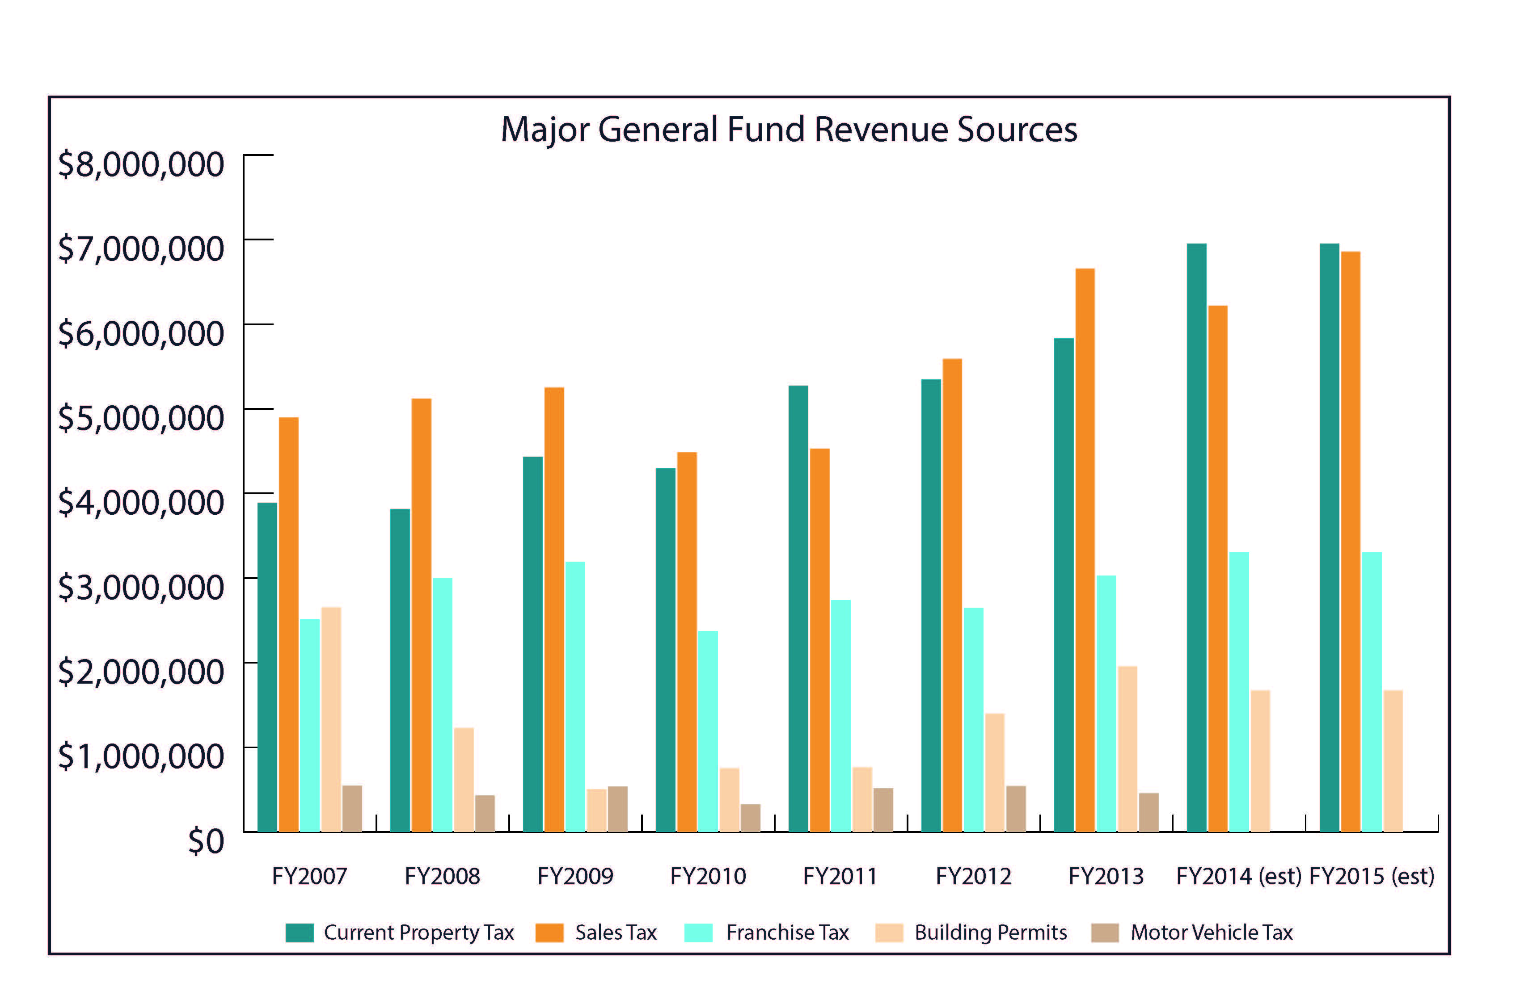Click the Sales Tax legend swatch

click(549, 933)
